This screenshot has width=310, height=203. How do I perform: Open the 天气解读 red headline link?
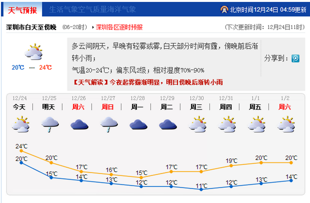click(x=147, y=82)
